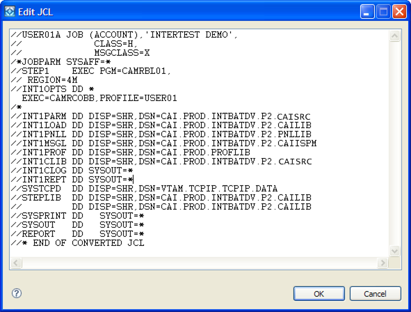Click the //REPORT DD SYSOUT=* line
411x312 pixels.
pyautogui.click(x=77, y=234)
